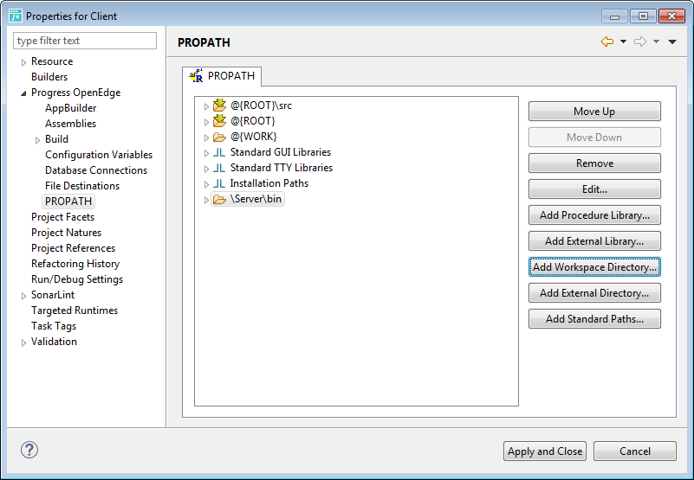Click Add Procedure Library... button
Viewport: 694px width, 480px height.
click(x=594, y=215)
